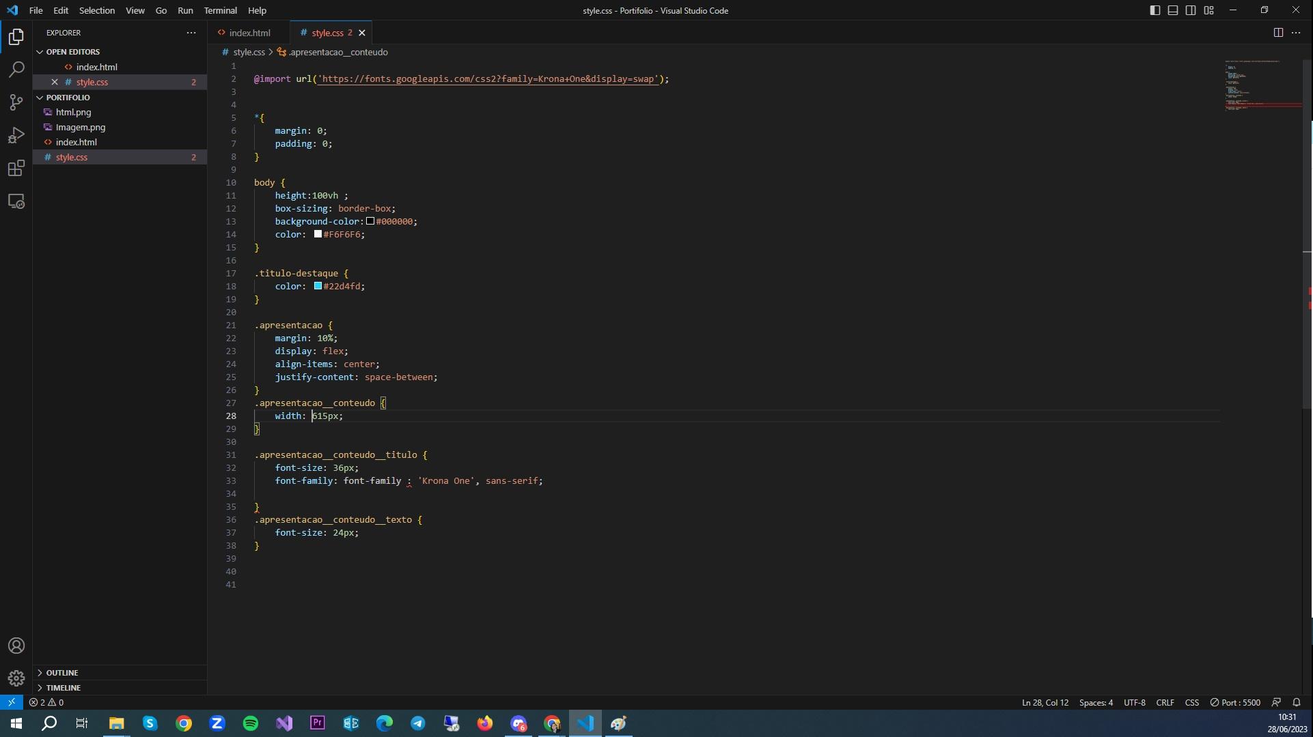1313x737 pixels.
Task: Expand the TIMELINE section in sidebar
Action: coord(64,687)
